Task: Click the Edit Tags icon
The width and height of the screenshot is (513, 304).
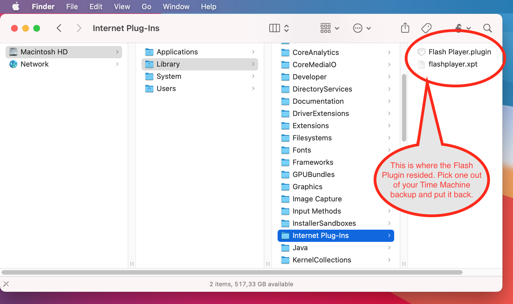Action: [x=426, y=28]
